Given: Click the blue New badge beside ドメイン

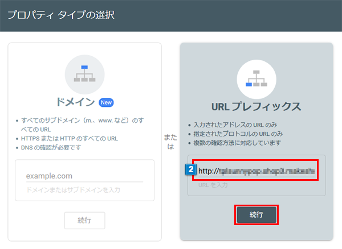Looking at the screenshot, I should (107, 102).
